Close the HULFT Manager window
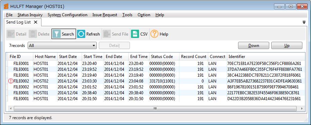The height and width of the screenshot is (125, 311). pos(302,7)
